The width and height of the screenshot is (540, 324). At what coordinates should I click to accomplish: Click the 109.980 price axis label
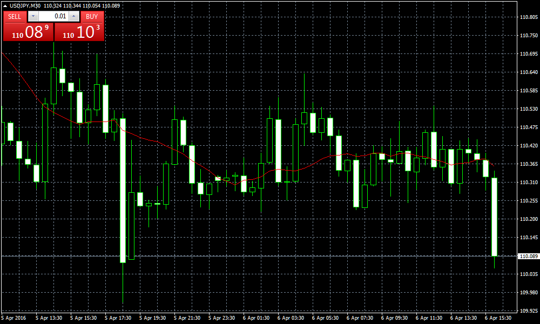point(529,292)
